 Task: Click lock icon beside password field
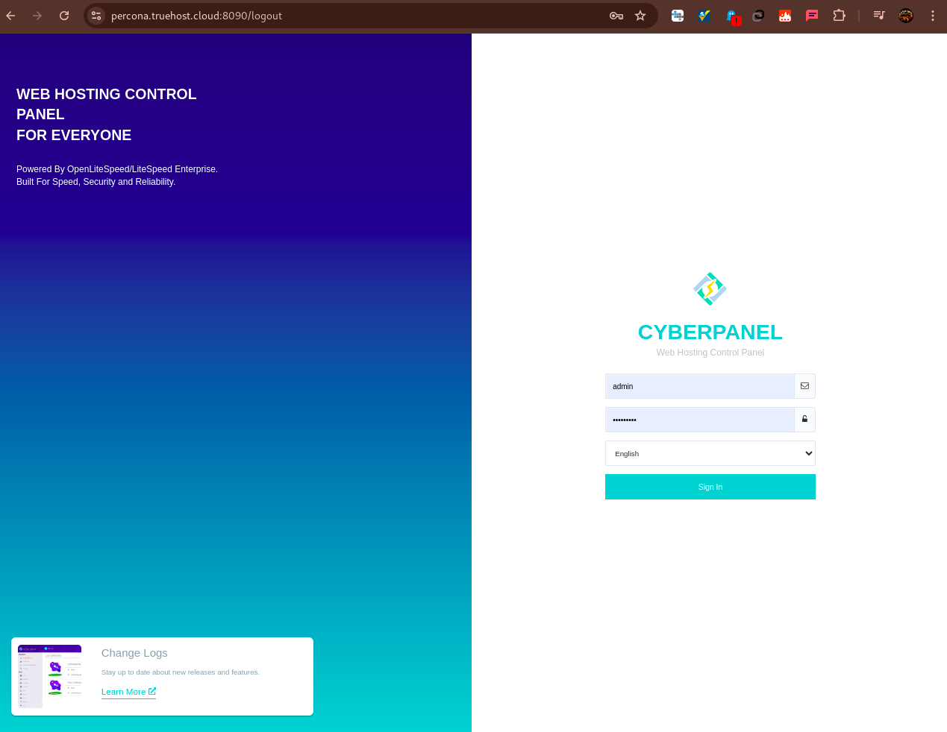[804, 420]
